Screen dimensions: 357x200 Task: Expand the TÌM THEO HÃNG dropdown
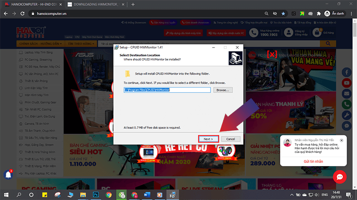[81, 44]
